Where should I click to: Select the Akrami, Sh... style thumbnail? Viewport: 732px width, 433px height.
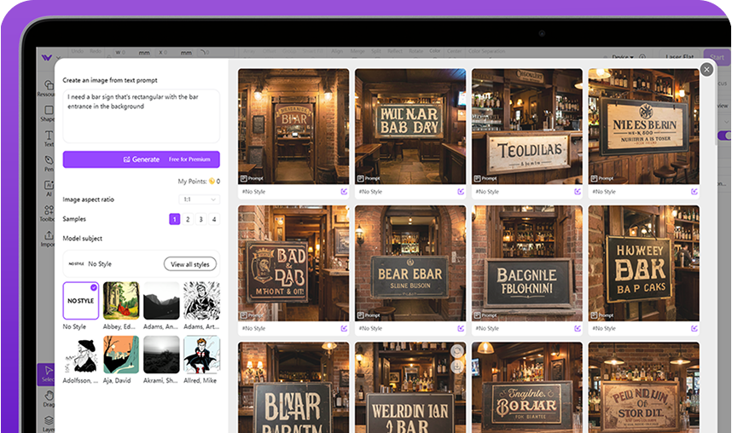(161, 355)
